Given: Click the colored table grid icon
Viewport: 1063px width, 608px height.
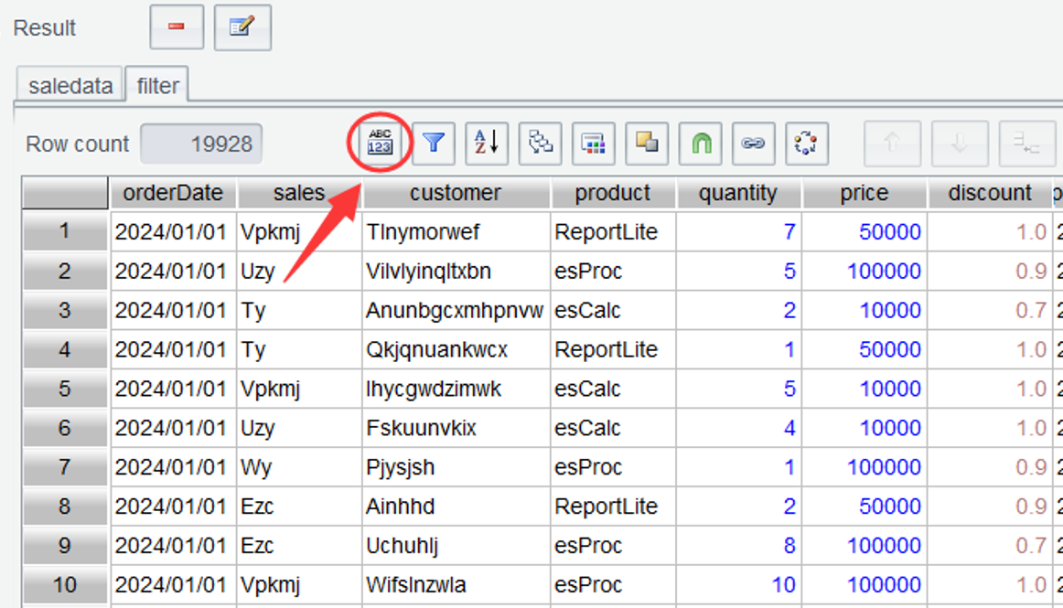Looking at the screenshot, I should (594, 144).
